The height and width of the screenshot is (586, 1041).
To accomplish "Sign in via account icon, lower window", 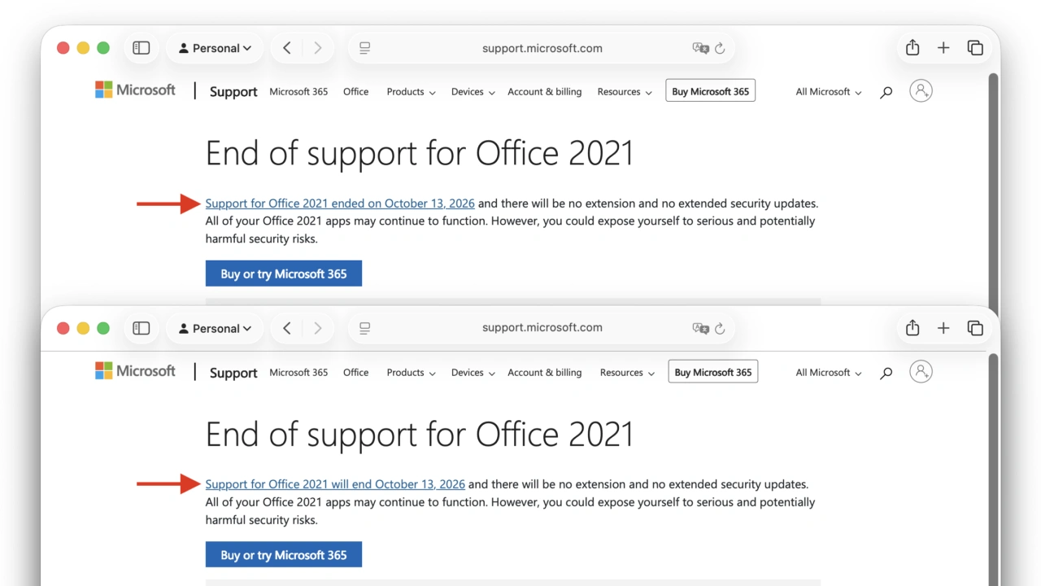I will coord(921,372).
